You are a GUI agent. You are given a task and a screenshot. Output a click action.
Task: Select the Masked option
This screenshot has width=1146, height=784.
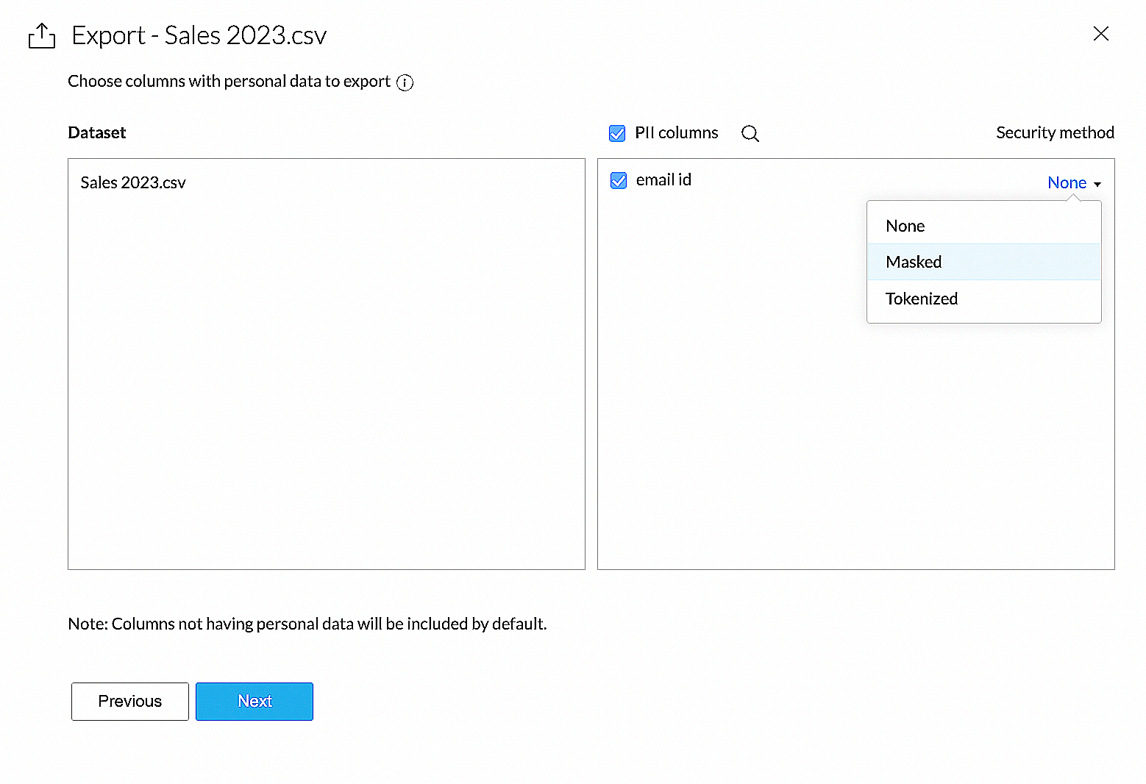point(914,262)
